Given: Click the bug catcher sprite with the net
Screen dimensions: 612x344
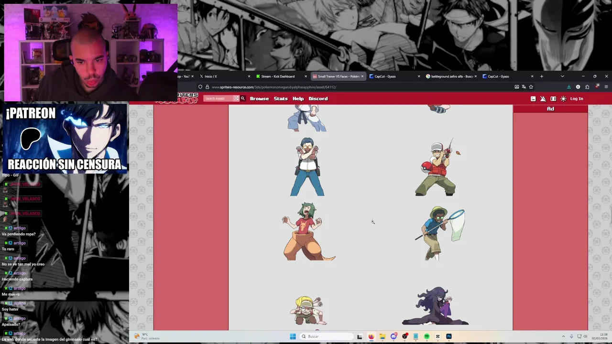Looking at the screenshot, I should coord(439,233).
